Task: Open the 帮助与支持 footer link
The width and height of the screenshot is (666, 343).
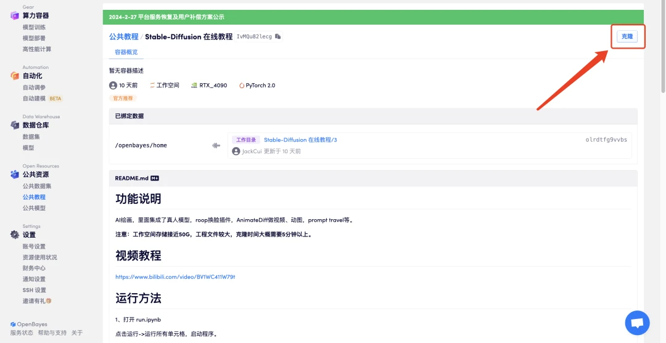Action: 52,333
